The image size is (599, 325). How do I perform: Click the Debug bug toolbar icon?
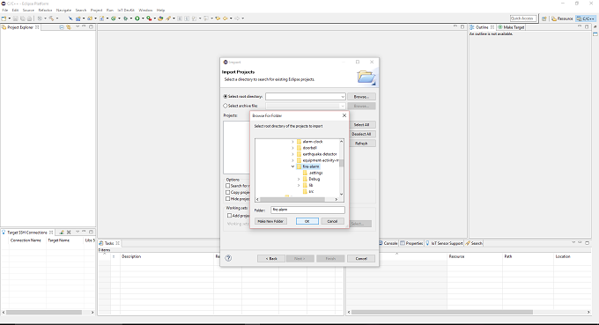125,18
